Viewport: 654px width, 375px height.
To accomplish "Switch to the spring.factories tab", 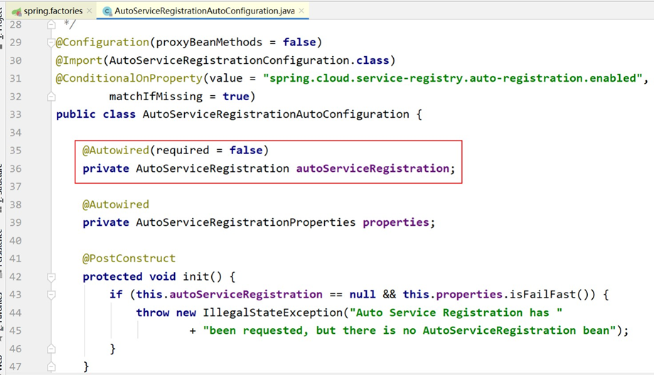I will [x=53, y=11].
